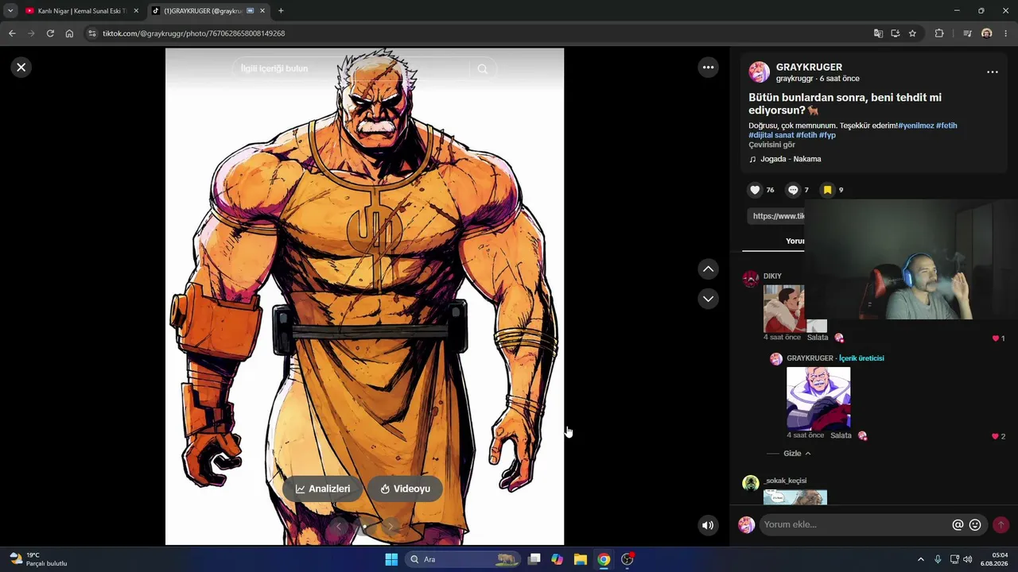Viewport: 1018px width, 572px height.
Task: Show the previous photo in the carousel
Action: pyautogui.click(x=339, y=526)
